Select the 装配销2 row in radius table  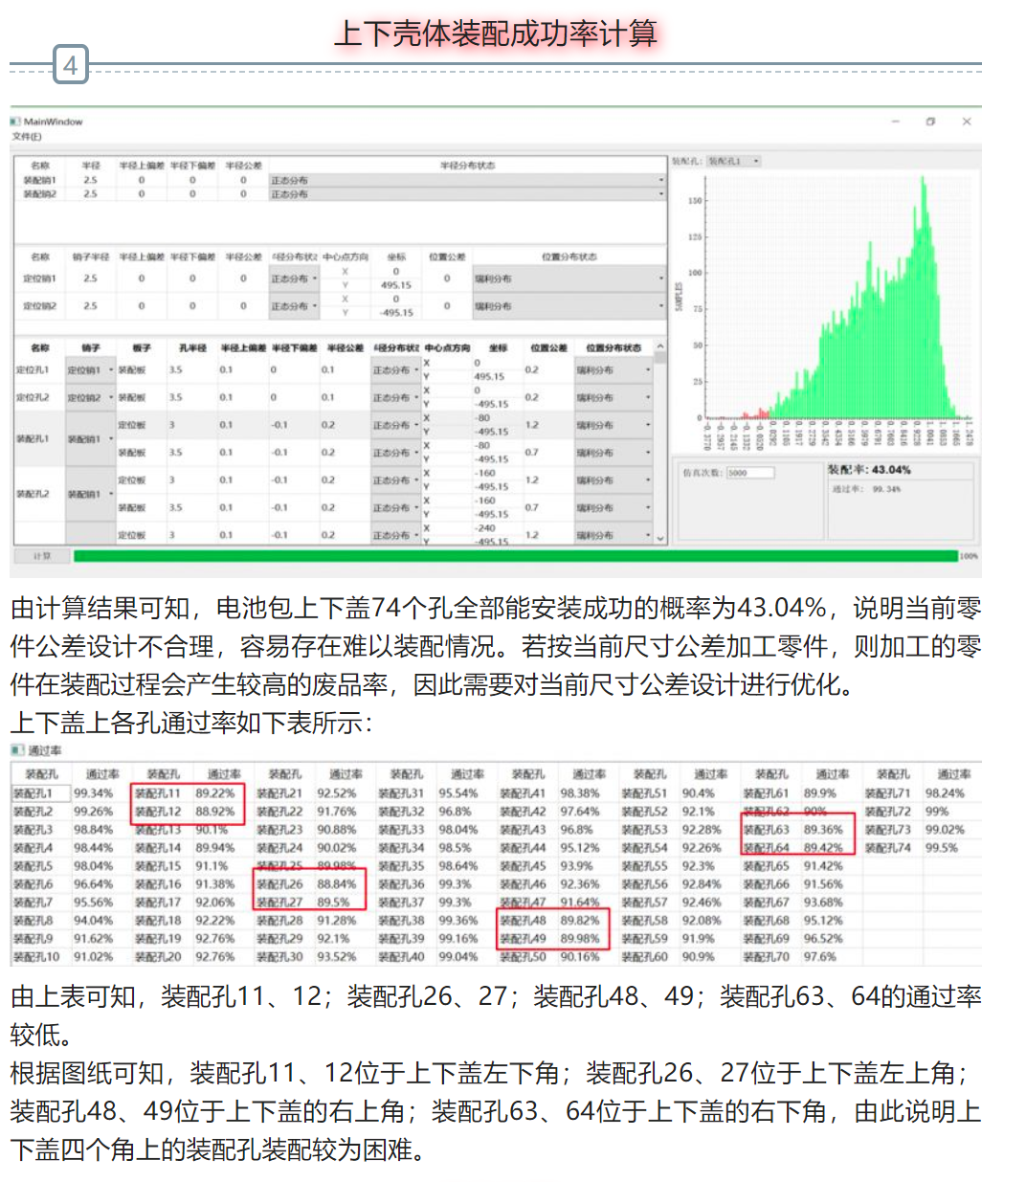tap(38, 192)
